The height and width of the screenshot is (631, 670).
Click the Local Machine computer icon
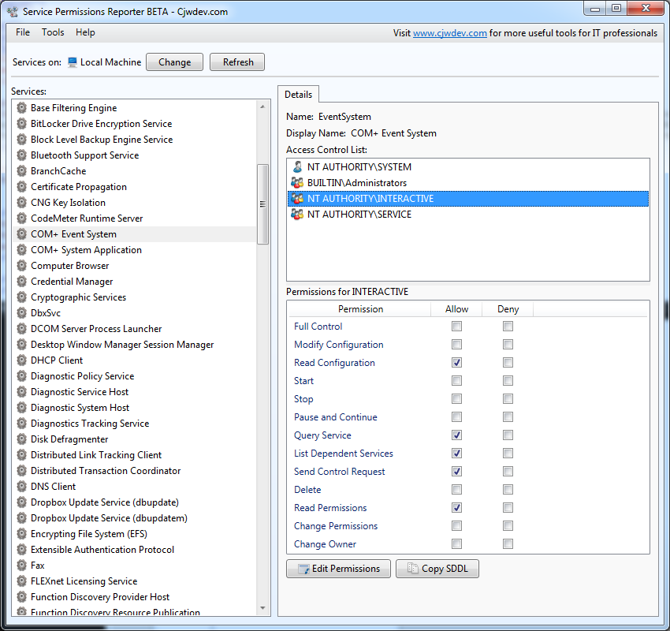pos(73,62)
